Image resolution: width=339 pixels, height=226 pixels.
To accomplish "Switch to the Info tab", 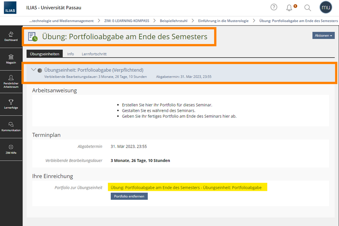I will [x=70, y=54].
